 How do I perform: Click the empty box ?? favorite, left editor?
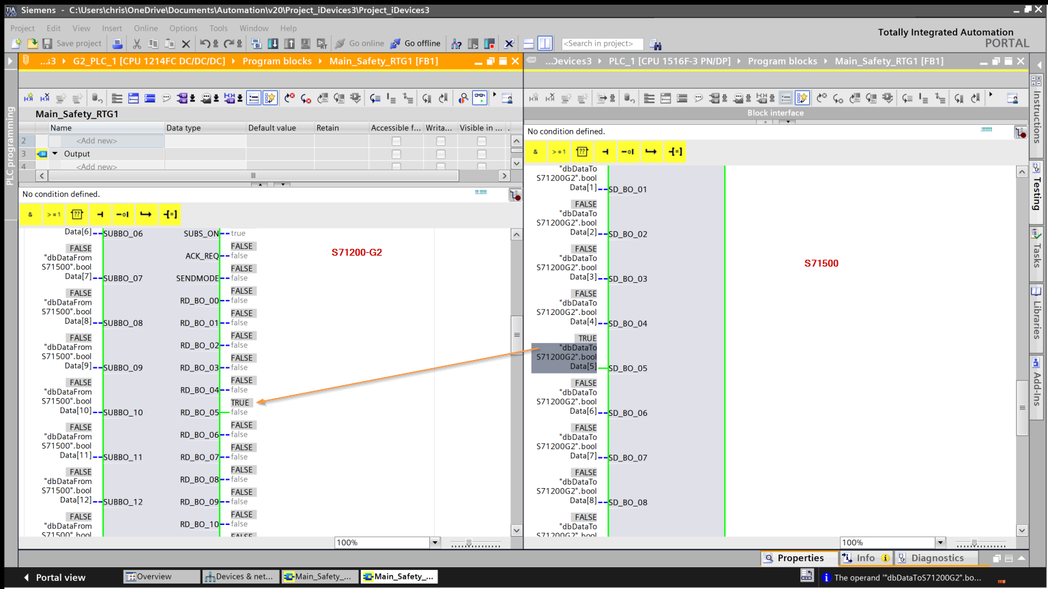pos(77,214)
